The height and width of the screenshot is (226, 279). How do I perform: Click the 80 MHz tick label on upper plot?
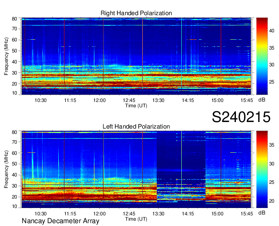pos(14,19)
